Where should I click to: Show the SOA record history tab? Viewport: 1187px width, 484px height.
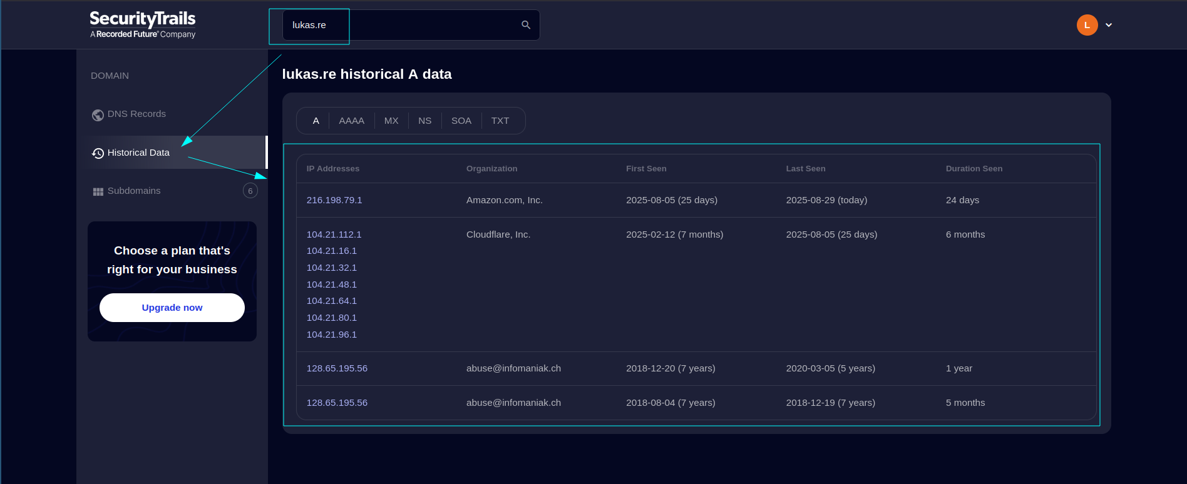[461, 121]
